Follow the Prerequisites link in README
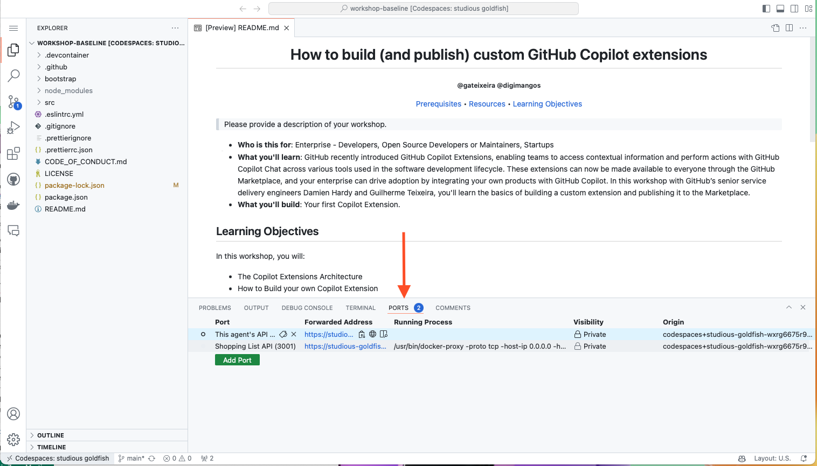The height and width of the screenshot is (466, 817). tap(438, 104)
